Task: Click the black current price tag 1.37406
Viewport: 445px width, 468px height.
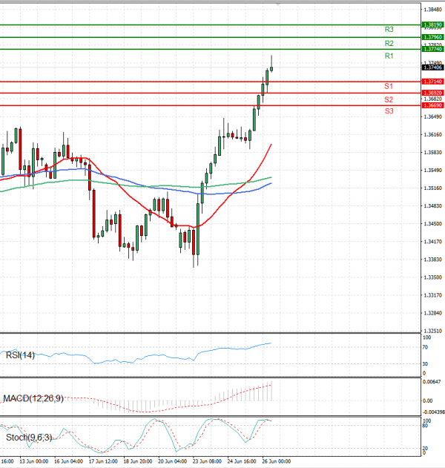Action: pyautogui.click(x=433, y=67)
